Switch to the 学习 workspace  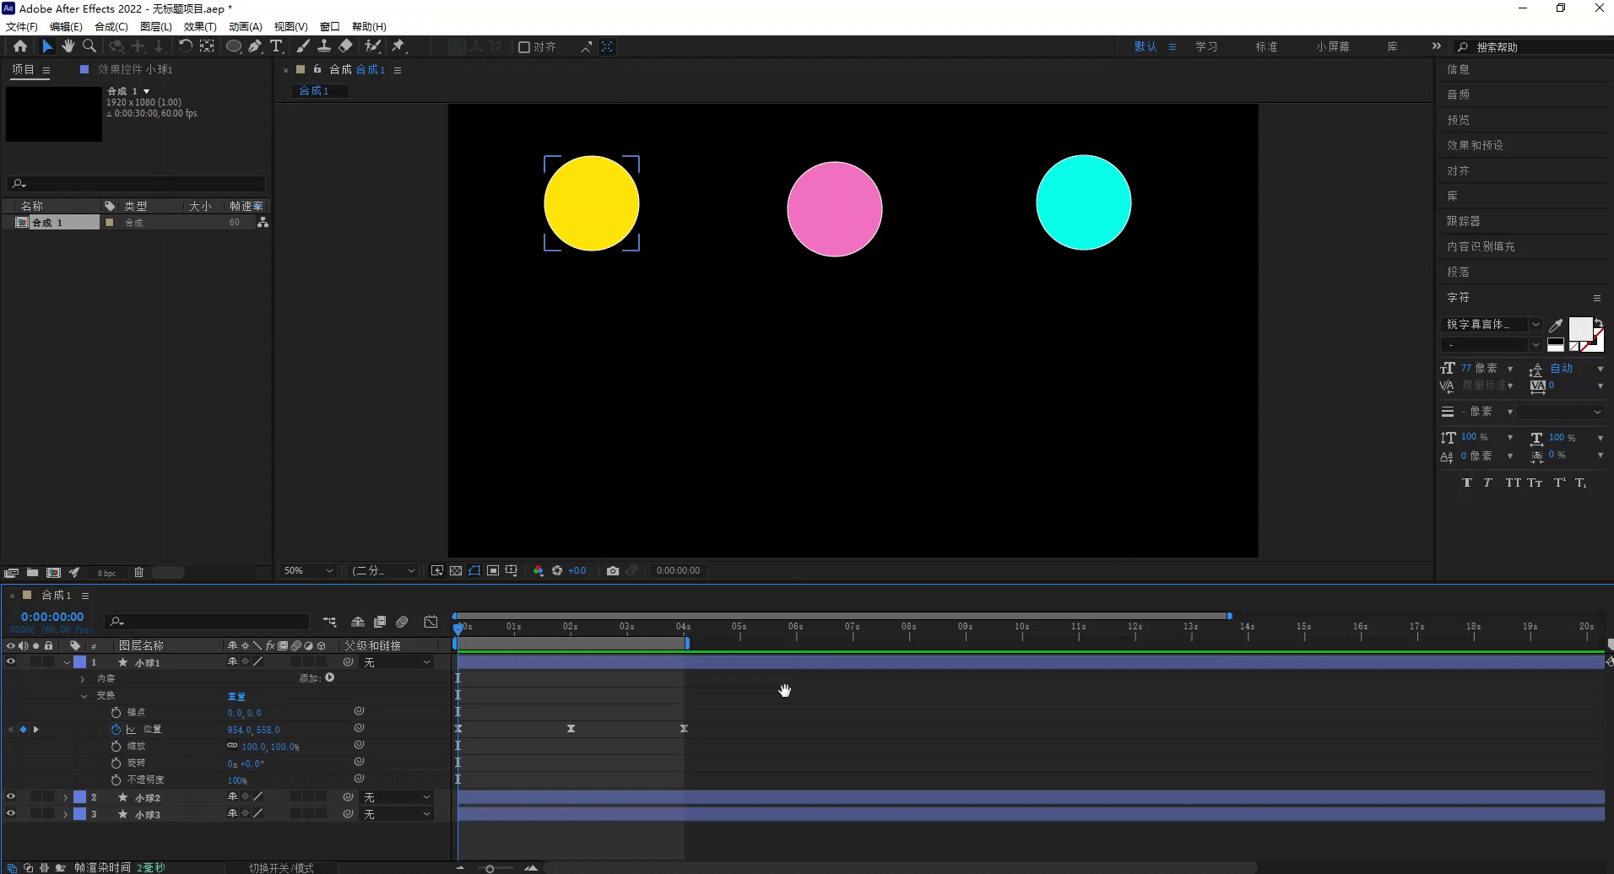1206,47
